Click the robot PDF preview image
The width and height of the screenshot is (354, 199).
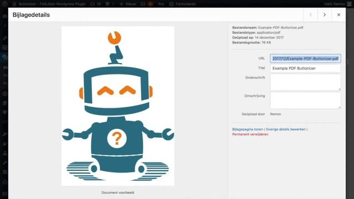coord(118,106)
